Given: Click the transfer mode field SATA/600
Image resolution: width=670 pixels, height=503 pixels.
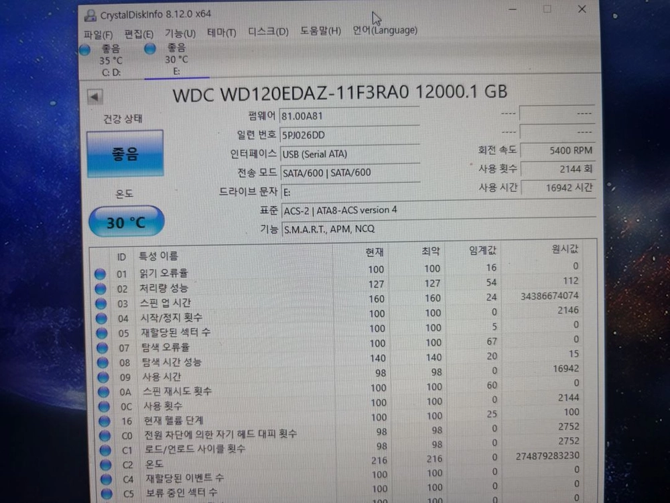Looking at the screenshot, I should 351,173.
